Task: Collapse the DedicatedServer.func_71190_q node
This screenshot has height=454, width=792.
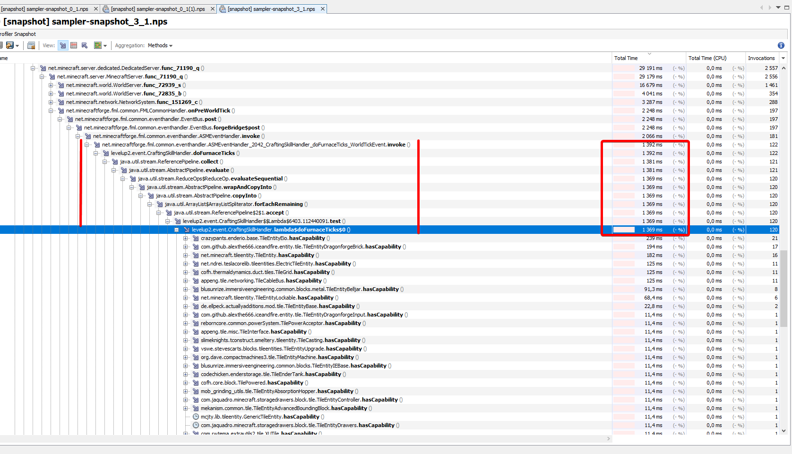Action: [x=33, y=68]
